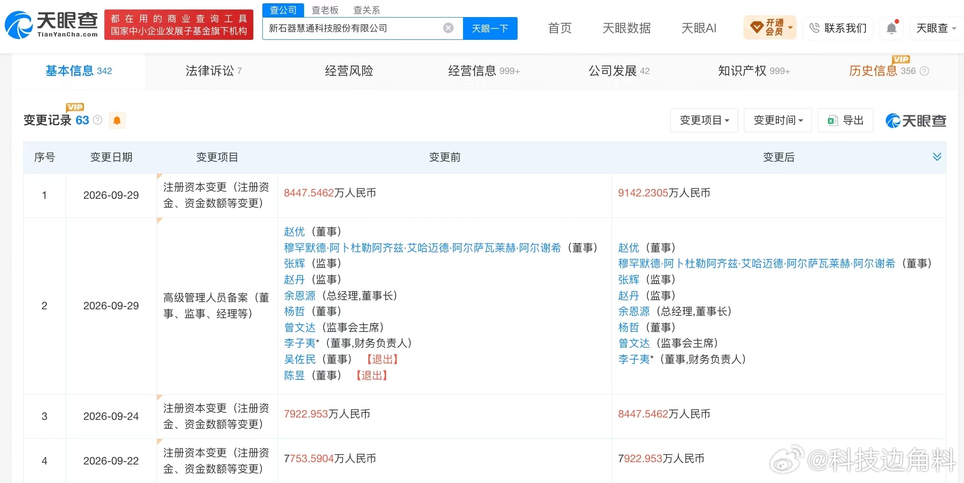Open the long 穆罕默德 director link in 变更前

point(422,248)
